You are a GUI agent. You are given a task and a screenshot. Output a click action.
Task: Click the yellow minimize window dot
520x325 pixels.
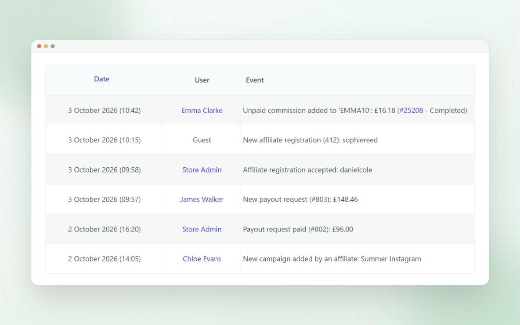pyautogui.click(x=46, y=46)
